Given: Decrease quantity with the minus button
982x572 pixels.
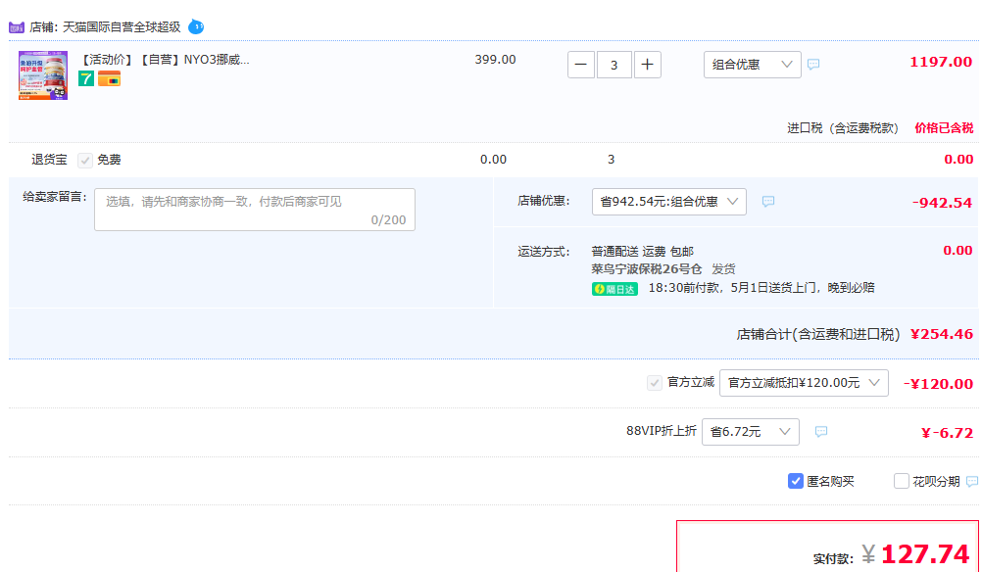Looking at the screenshot, I should [580, 65].
